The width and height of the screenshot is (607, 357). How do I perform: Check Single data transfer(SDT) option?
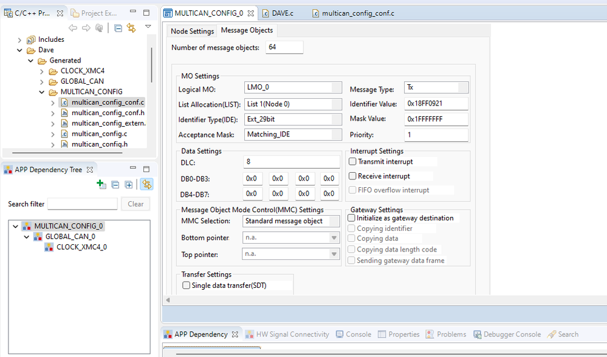coord(187,285)
